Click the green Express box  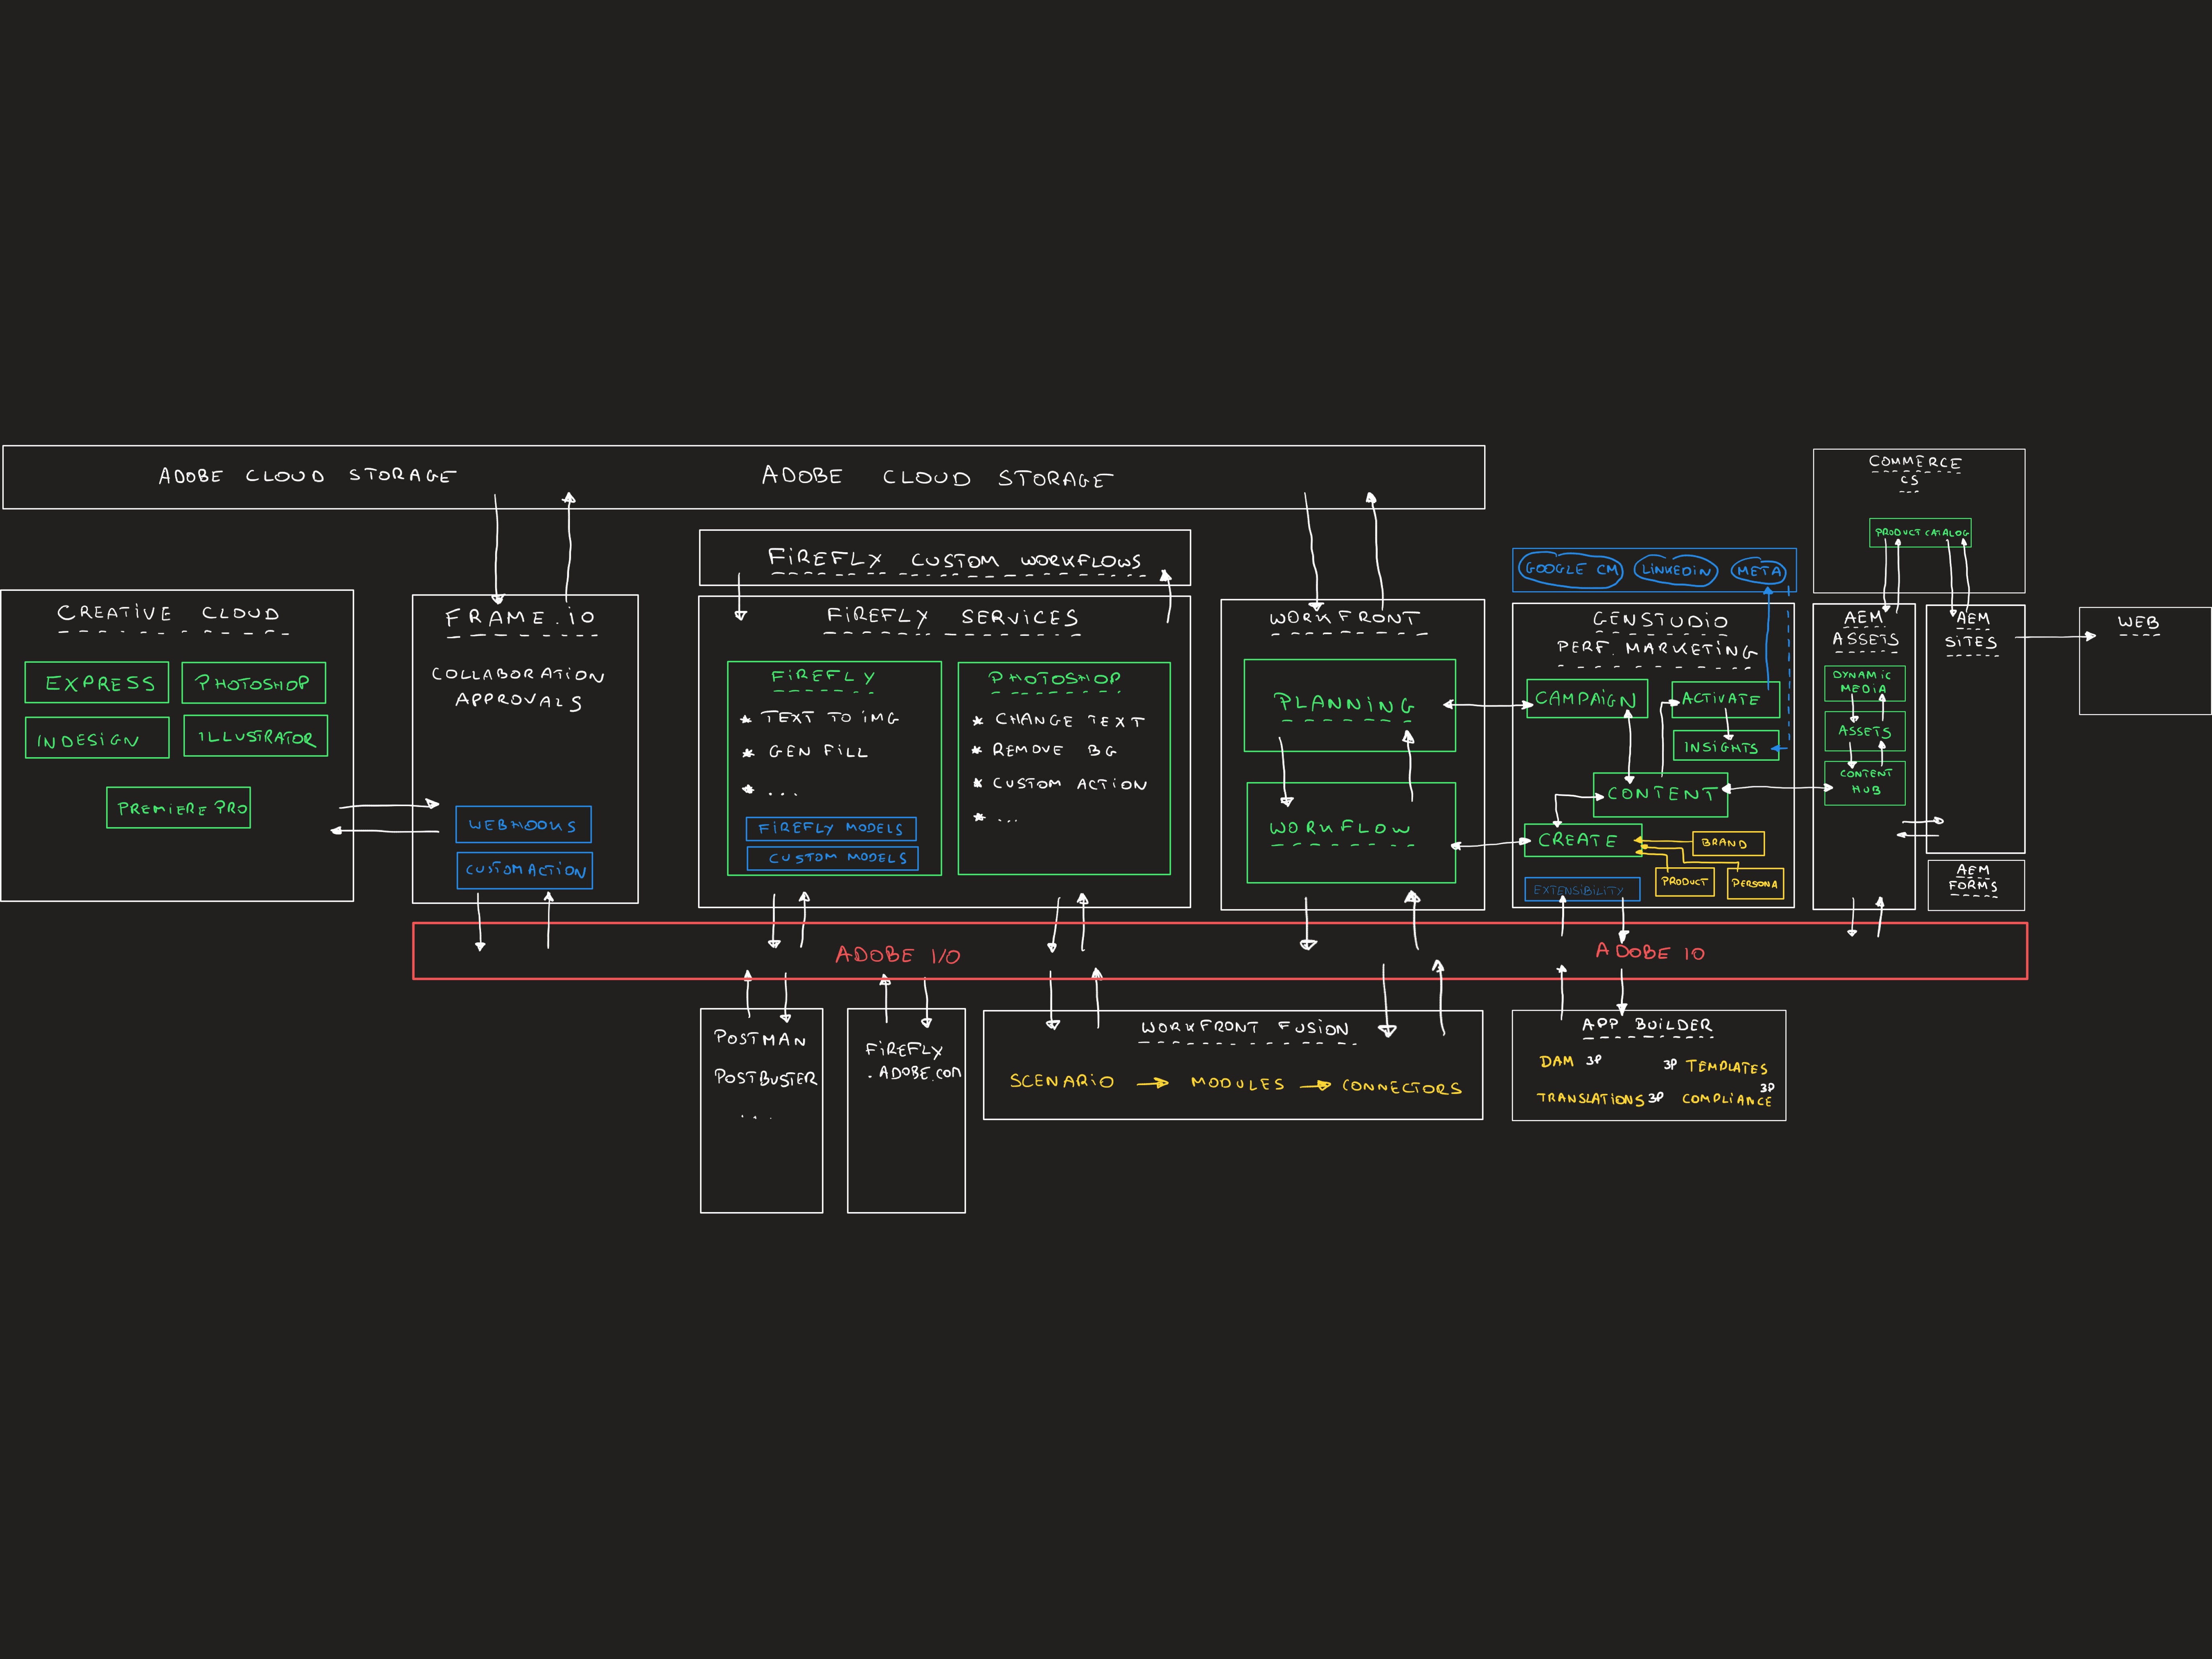[x=97, y=683]
